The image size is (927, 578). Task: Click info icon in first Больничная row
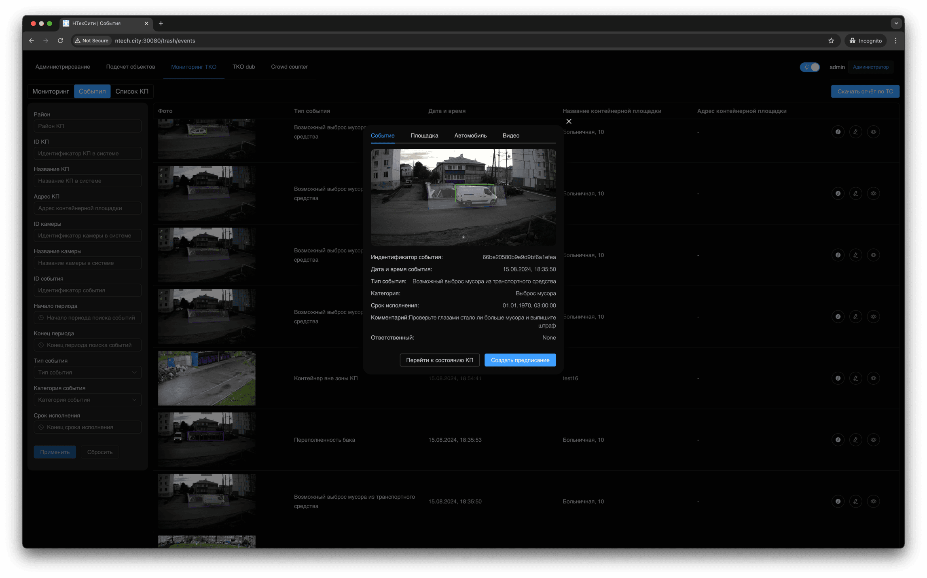tap(838, 132)
